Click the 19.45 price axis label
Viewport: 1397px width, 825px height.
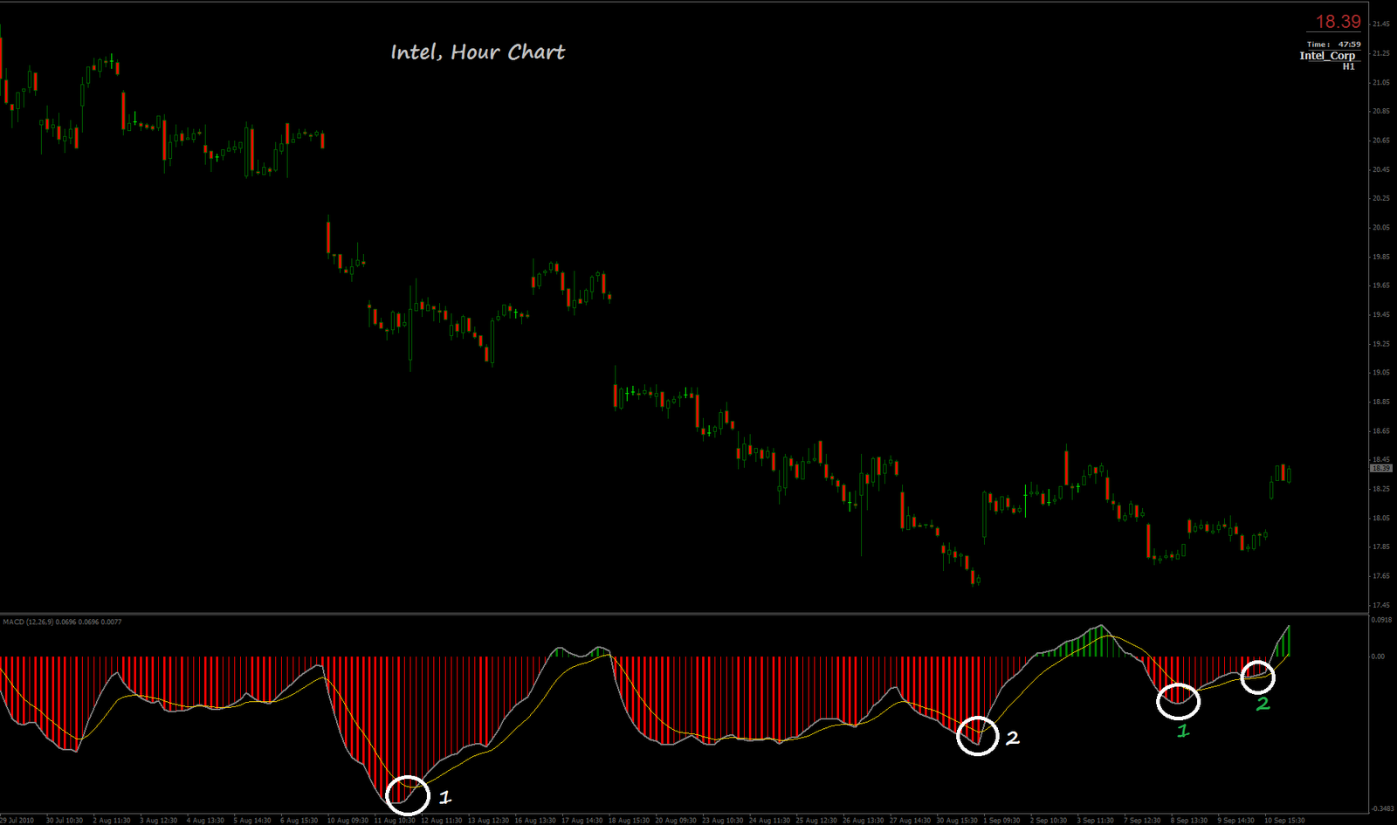click(x=1381, y=314)
